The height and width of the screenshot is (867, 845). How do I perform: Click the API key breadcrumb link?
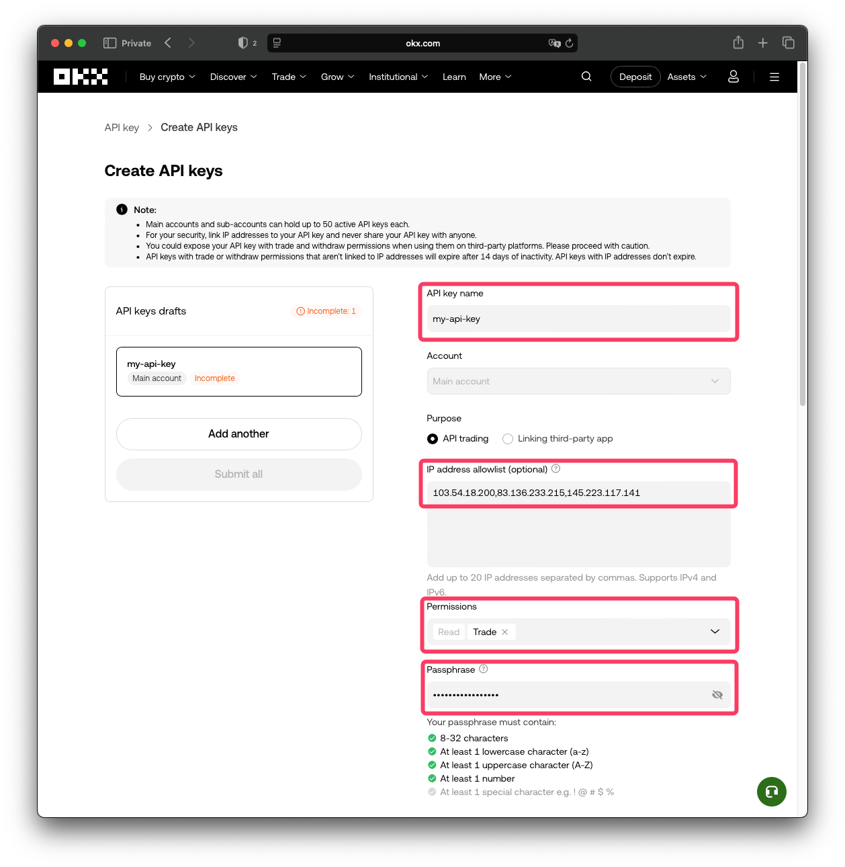pyautogui.click(x=122, y=127)
